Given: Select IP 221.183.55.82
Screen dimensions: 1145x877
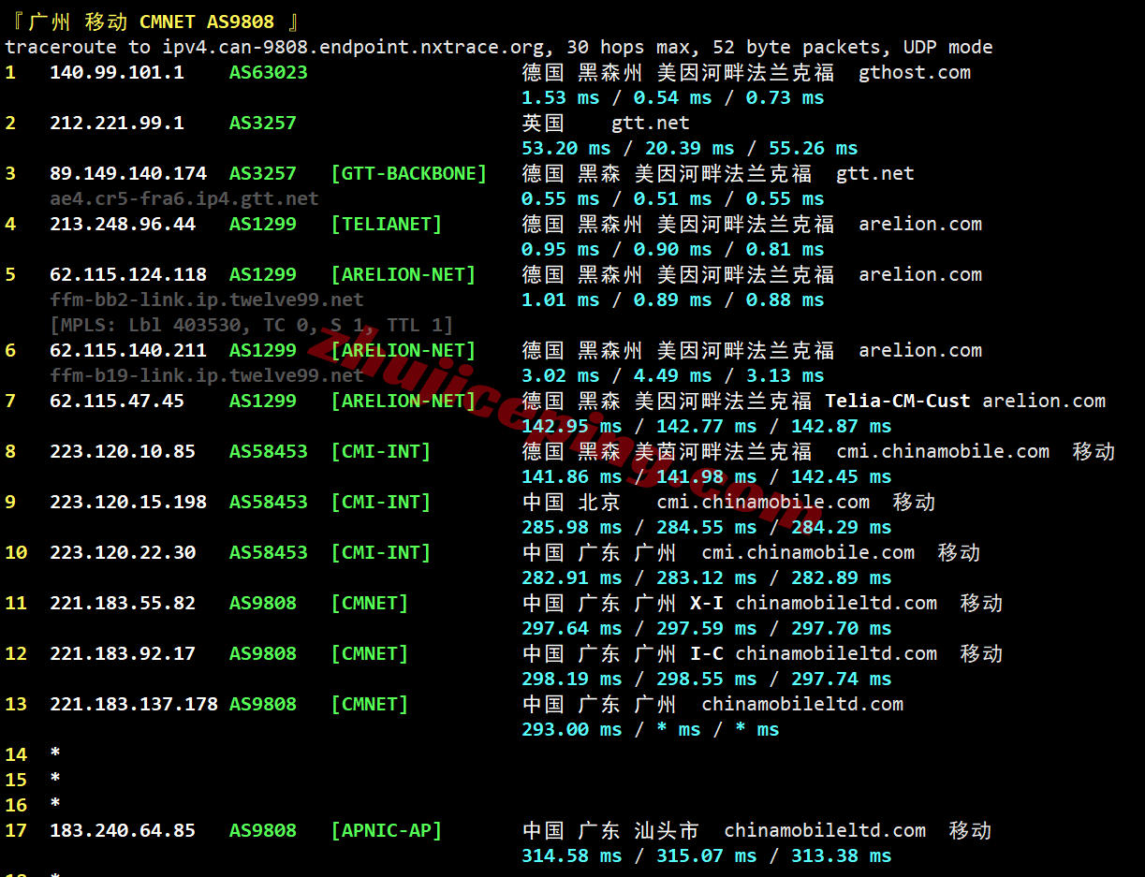Looking at the screenshot, I should point(123,603).
